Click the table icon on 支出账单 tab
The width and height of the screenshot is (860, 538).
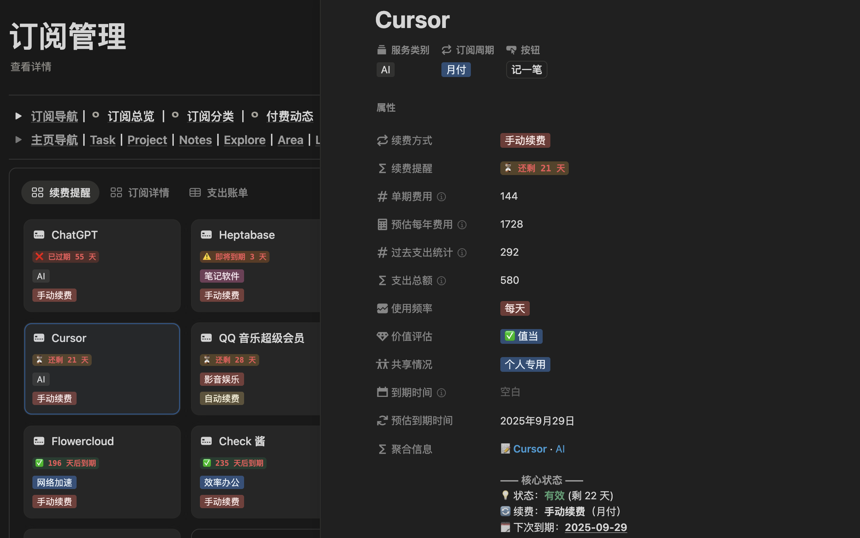tap(195, 192)
